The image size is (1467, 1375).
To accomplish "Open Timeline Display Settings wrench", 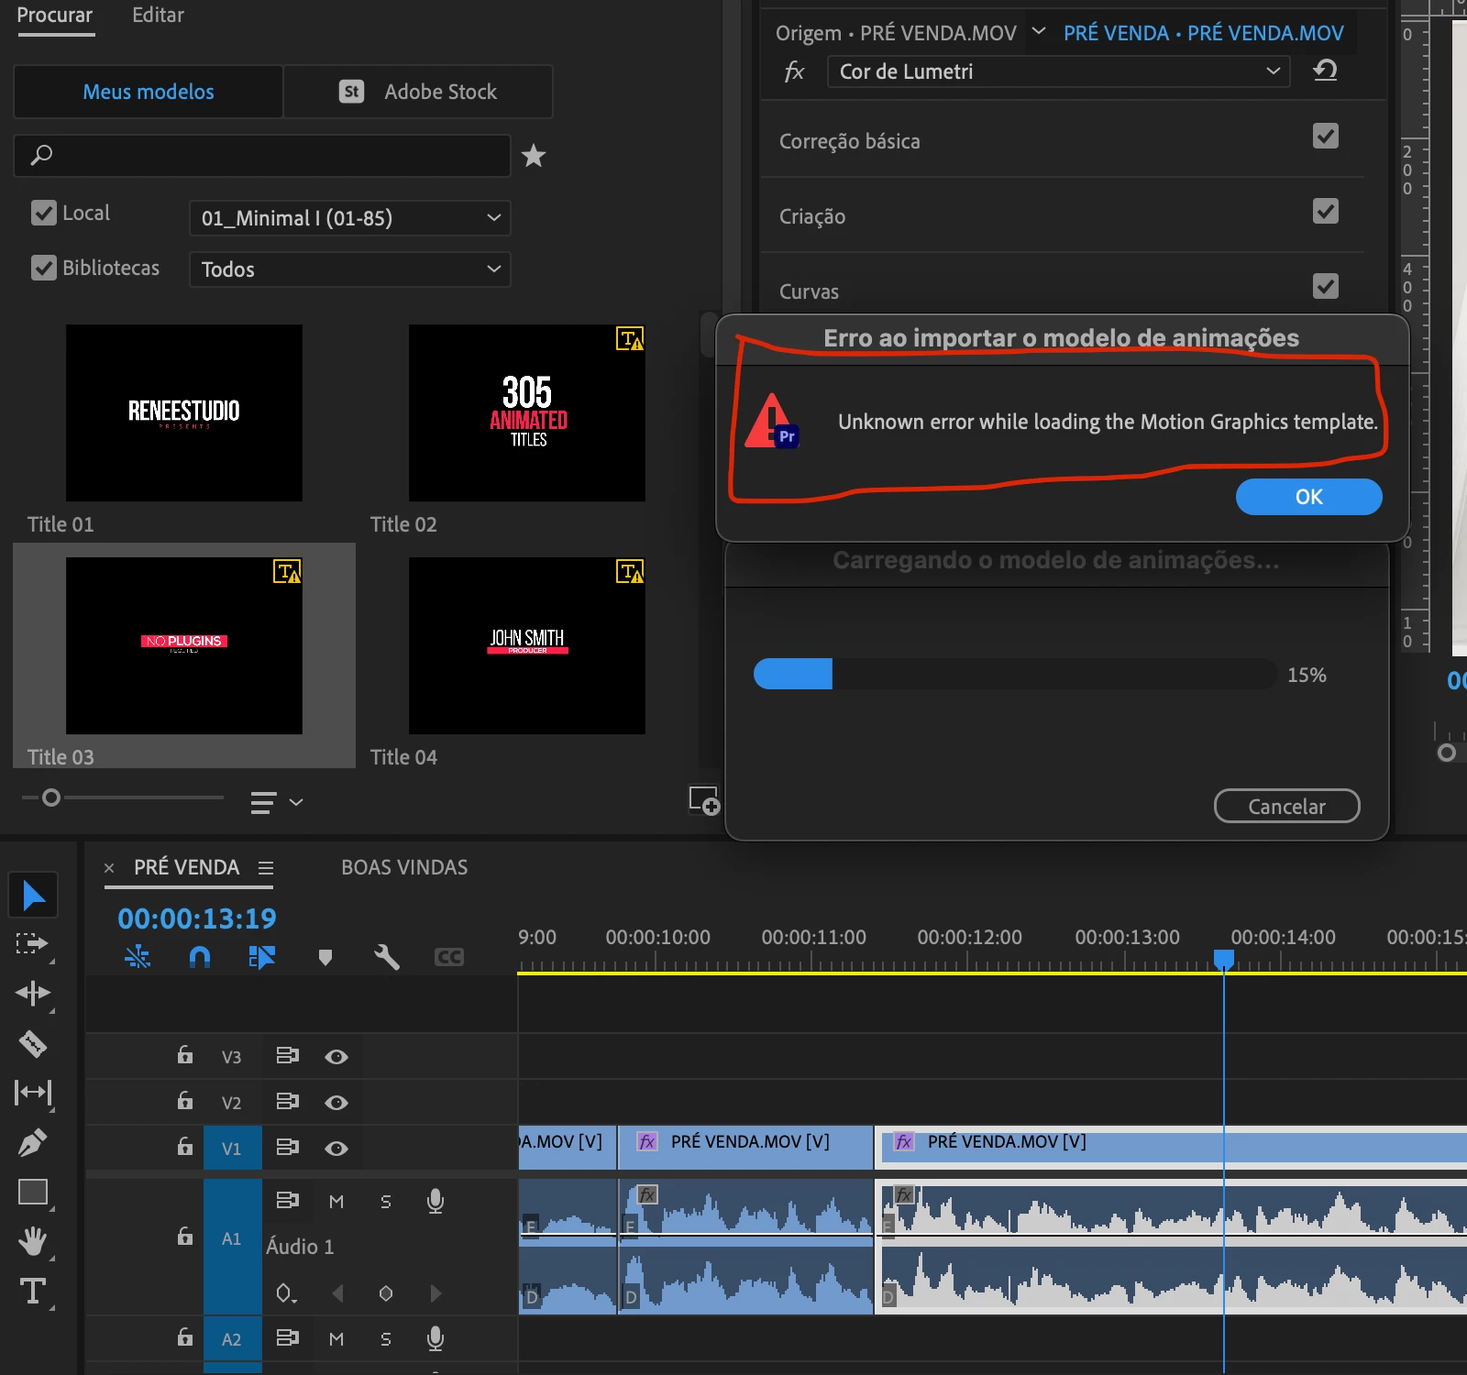I will [x=387, y=957].
